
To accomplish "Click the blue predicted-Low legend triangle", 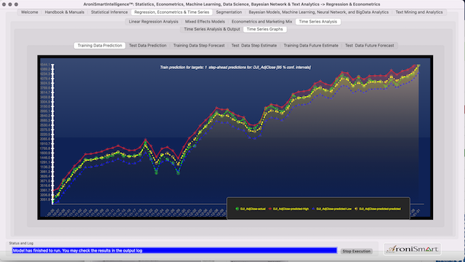I will coord(313,209).
